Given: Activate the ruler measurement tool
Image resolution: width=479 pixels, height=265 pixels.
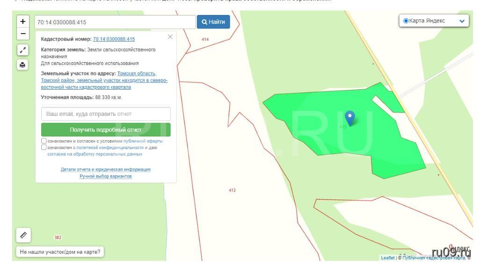Looking at the screenshot, I should click(x=23, y=236).
